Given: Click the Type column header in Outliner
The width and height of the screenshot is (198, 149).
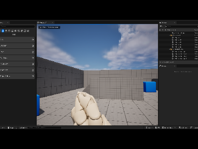Looking at the screenshot, I should [196, 30].
